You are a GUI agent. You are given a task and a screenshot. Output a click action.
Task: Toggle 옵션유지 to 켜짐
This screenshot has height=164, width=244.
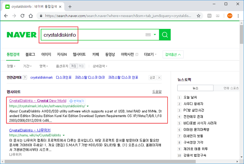81,66
